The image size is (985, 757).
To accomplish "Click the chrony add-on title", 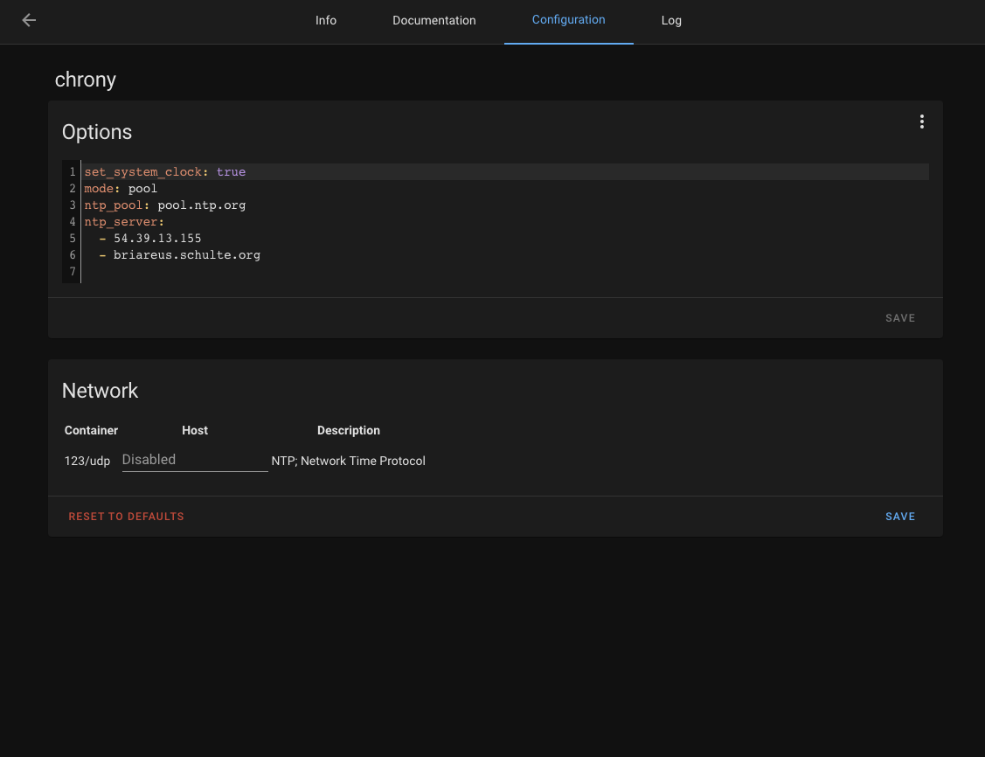I will 86,80.
